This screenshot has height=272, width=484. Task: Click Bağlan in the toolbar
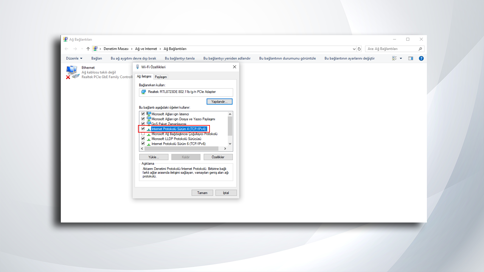97,59
